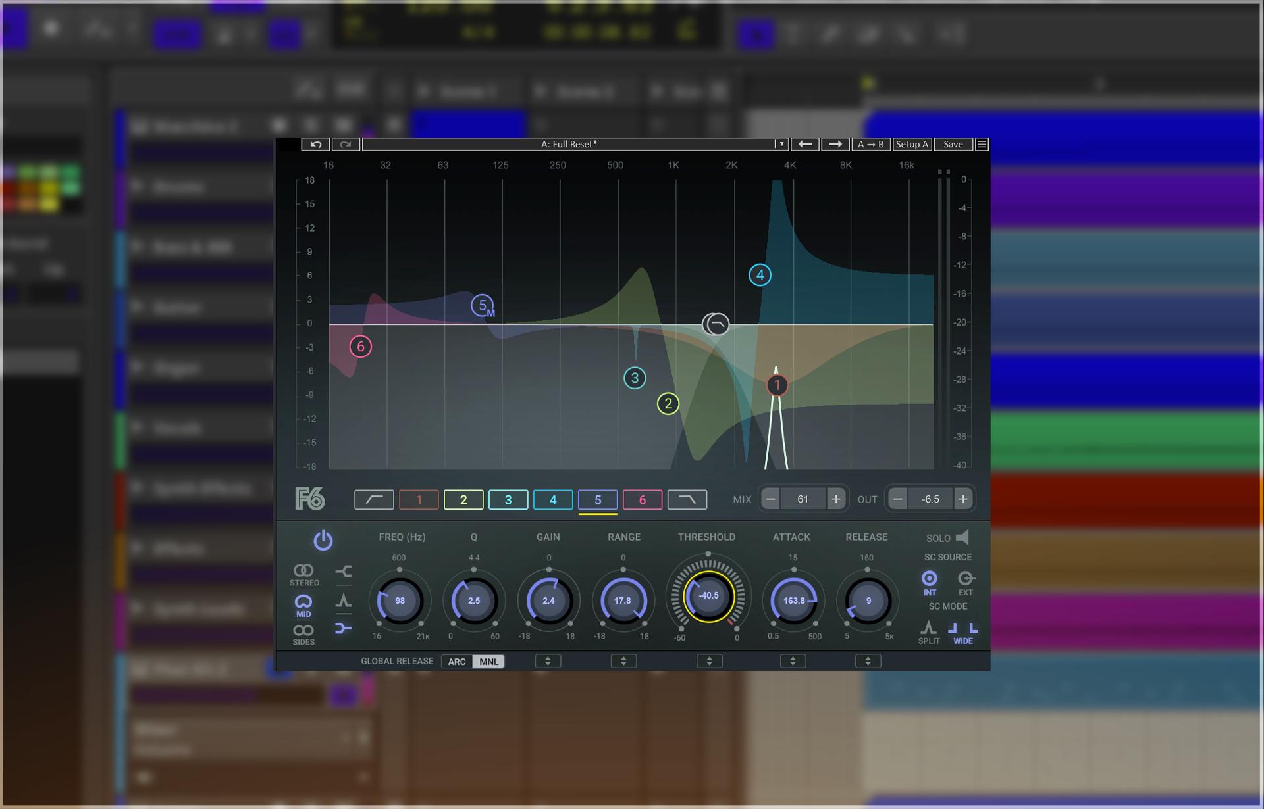The height and width of the screenshot is (809, 1264).
Task: Select the high-pass filter band button
Action: point(374,500)
